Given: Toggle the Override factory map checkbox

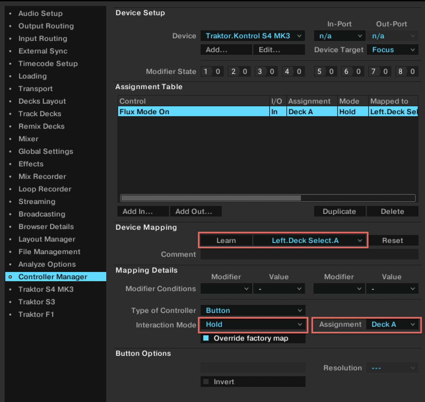Looking at the screenshot, I should 206,338.
